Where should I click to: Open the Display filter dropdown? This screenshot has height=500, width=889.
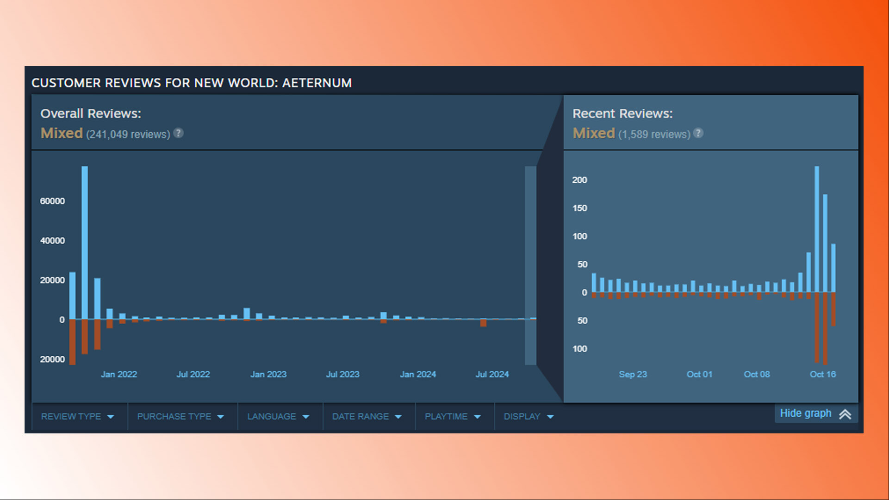point(528,416)
